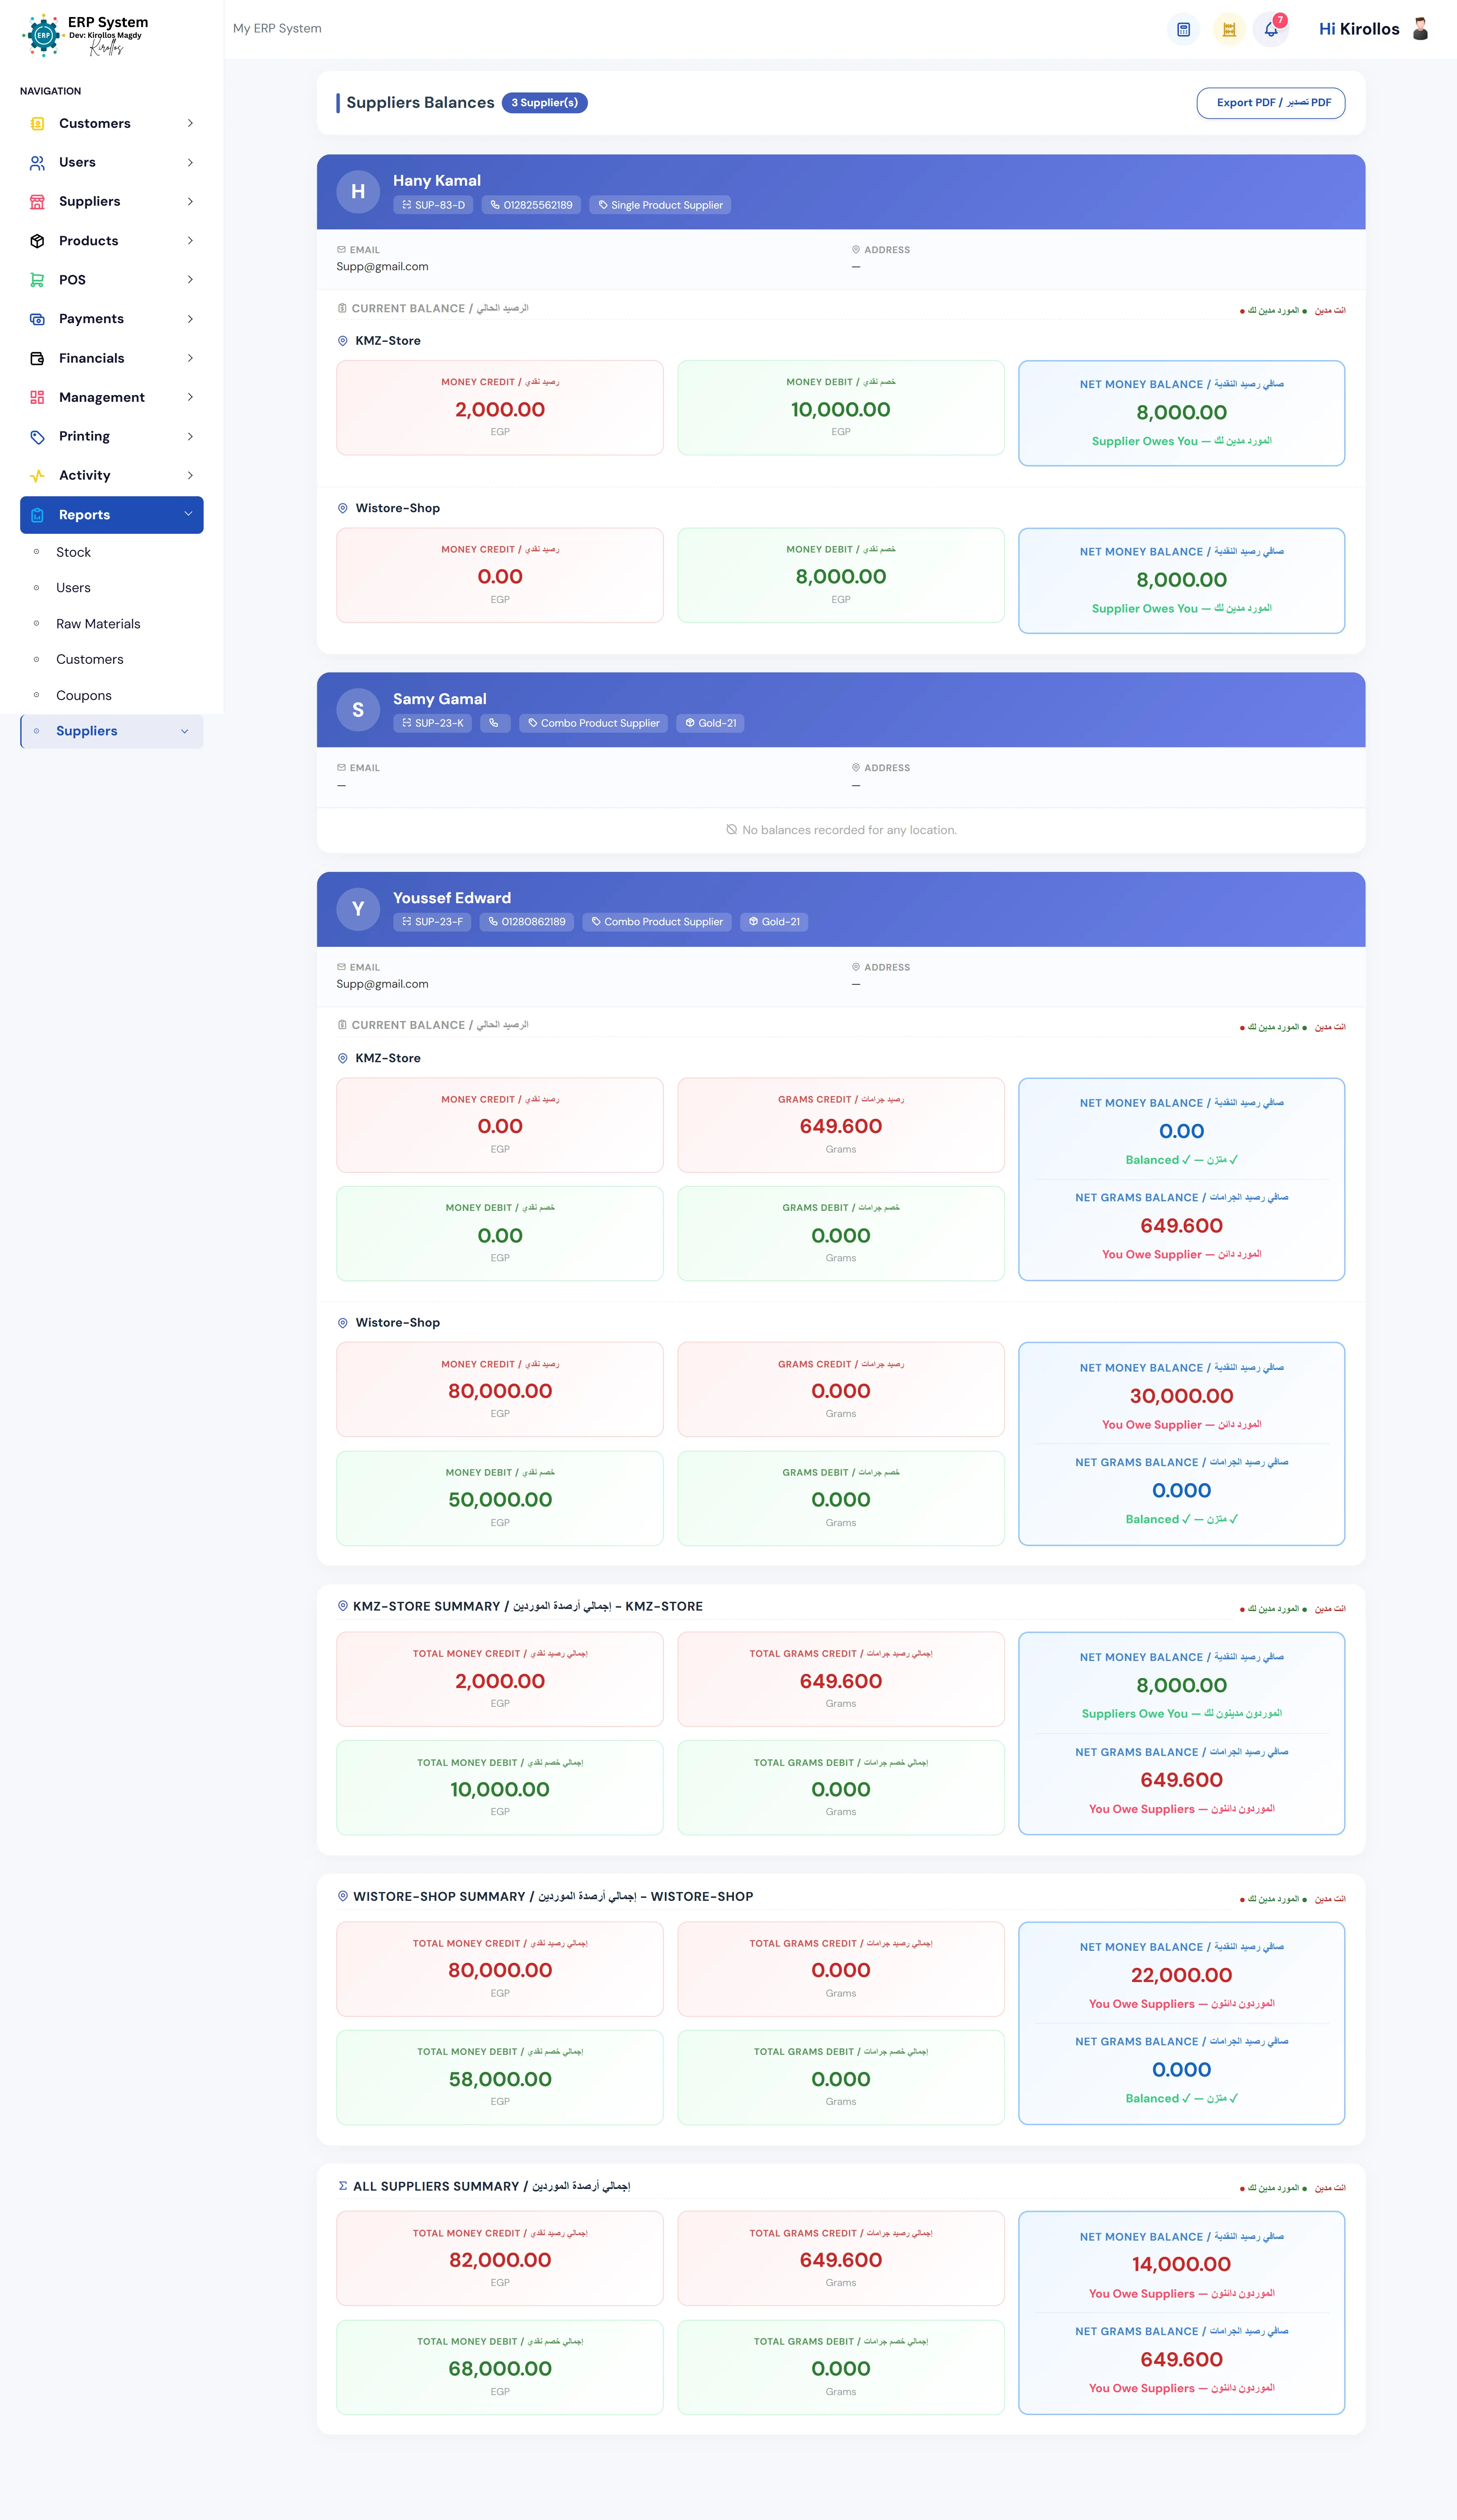Viewport: 1457px width, 2520px height.
Task: Click the 30,000.00 net money balance value
Action: tap(1181, 1396)
